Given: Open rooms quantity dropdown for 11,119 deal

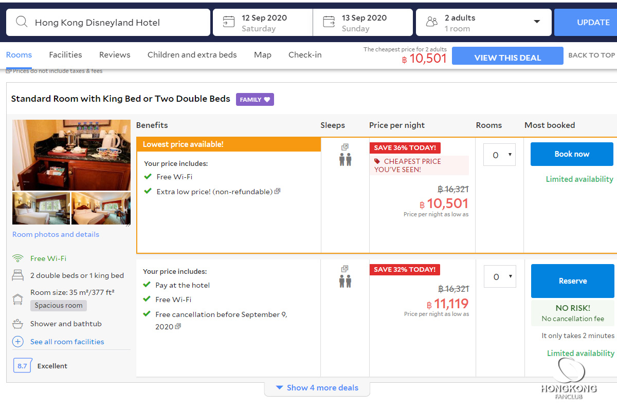Looking at the screenshot, I should (x=500, y=276).
